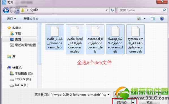Screen dimensions: 169x104
Task: Click the 文件名 filename input field
Action: (x=79, y=94)
